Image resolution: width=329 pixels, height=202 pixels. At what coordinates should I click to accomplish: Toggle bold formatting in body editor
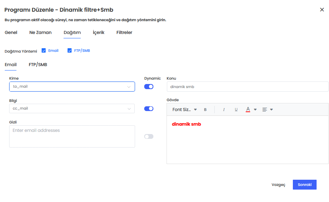(205, 110)
